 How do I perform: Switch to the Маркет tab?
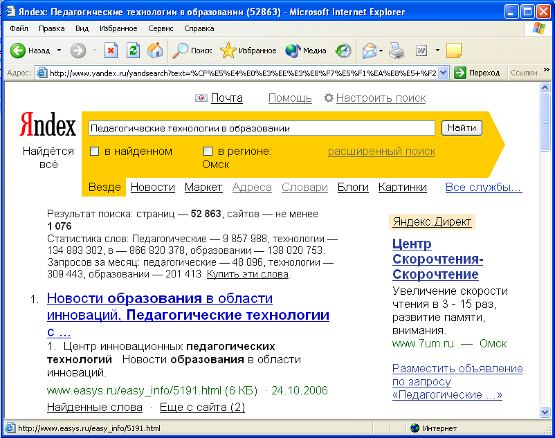coord(203,187)
